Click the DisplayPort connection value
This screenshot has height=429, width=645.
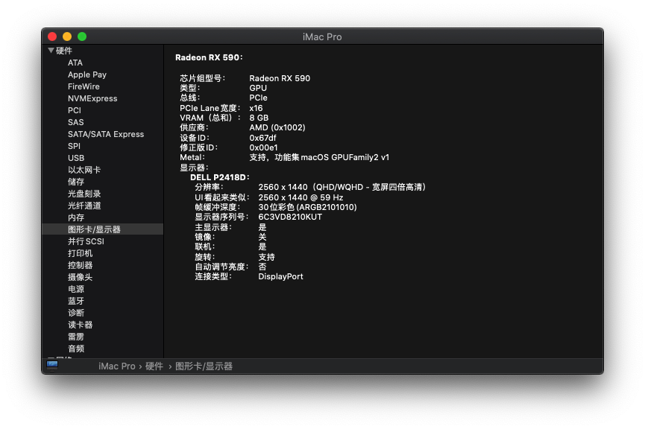coord(280,277)
